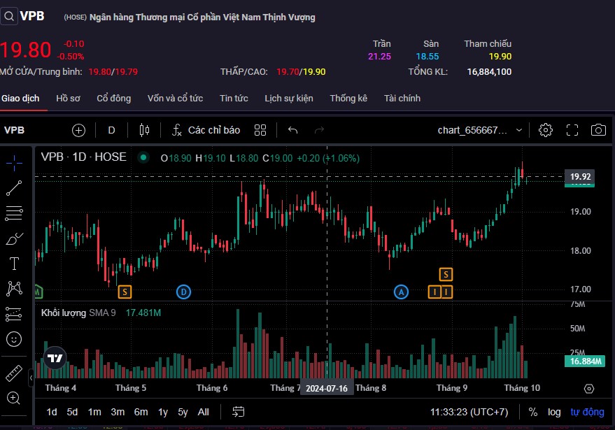
Task: Pick the brush drawing tool
Action: click(x=14, y=239)
